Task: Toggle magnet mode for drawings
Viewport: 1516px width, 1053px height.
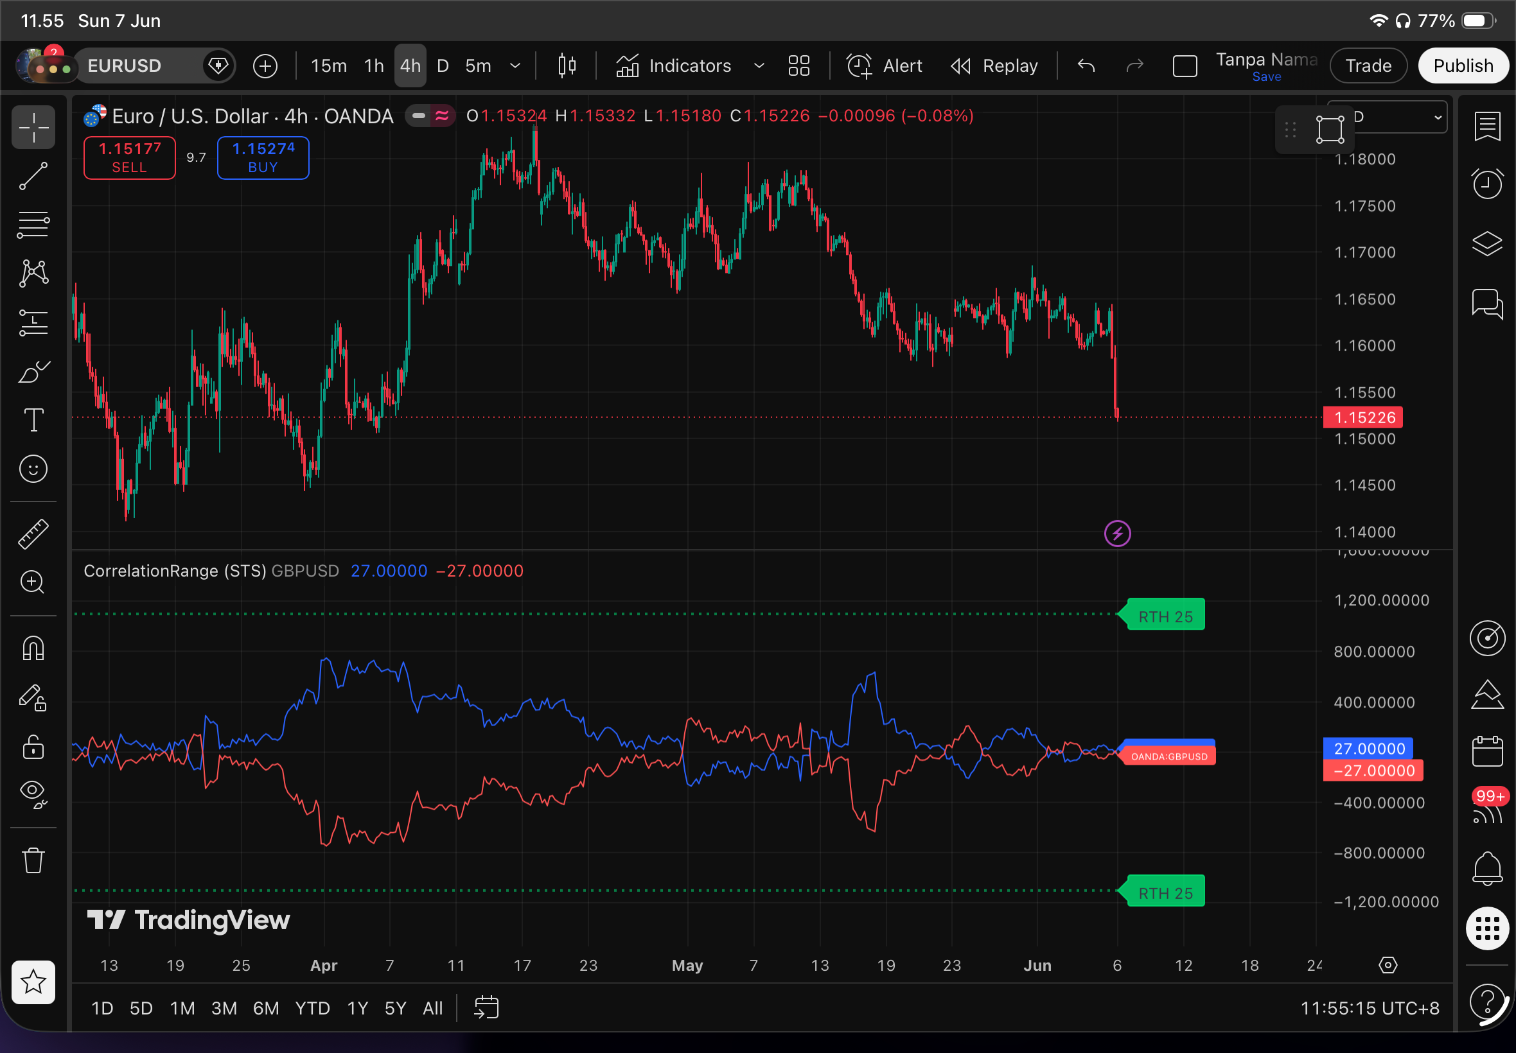Action: tap(33, 648)
